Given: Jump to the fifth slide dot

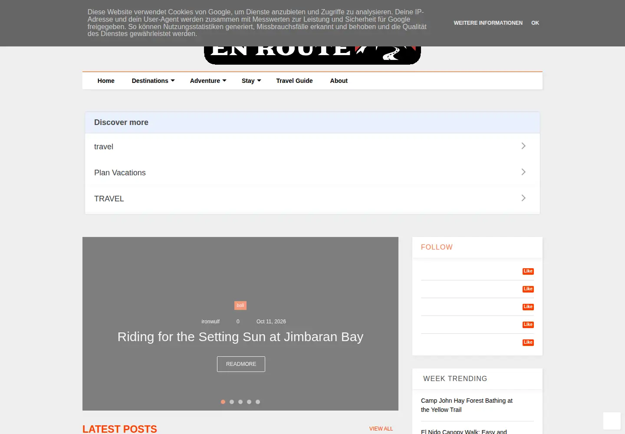Looking at the screenshot, I should pos(258,402).
